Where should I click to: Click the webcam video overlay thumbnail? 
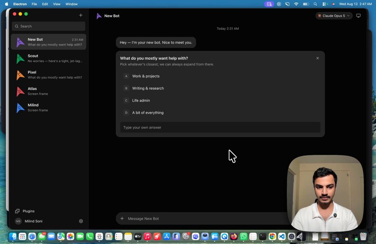coord(325,193)
